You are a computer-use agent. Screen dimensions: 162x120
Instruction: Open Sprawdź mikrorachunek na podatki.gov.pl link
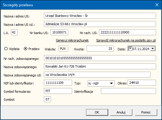[126, 40]
